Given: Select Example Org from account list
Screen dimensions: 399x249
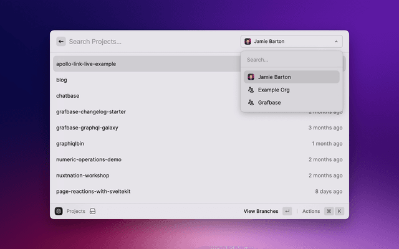Looking at the screenshot, I should [292, 90].
